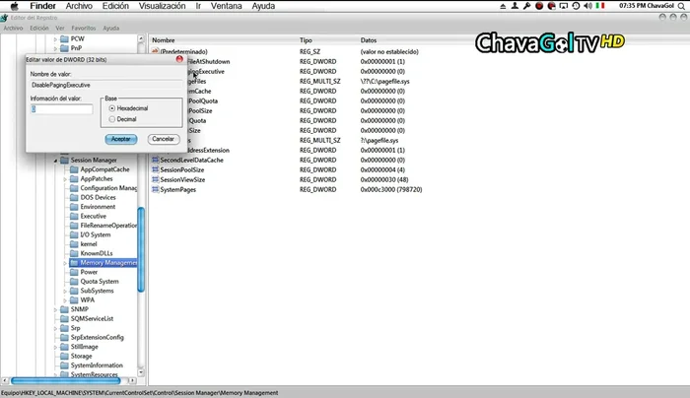Click the volume speaker icon
690x398 pixels.
point(587,6)
